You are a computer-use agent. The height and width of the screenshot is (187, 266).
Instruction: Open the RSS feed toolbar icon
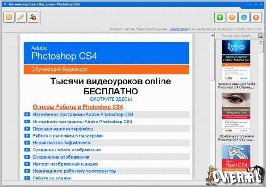(9, 17)
